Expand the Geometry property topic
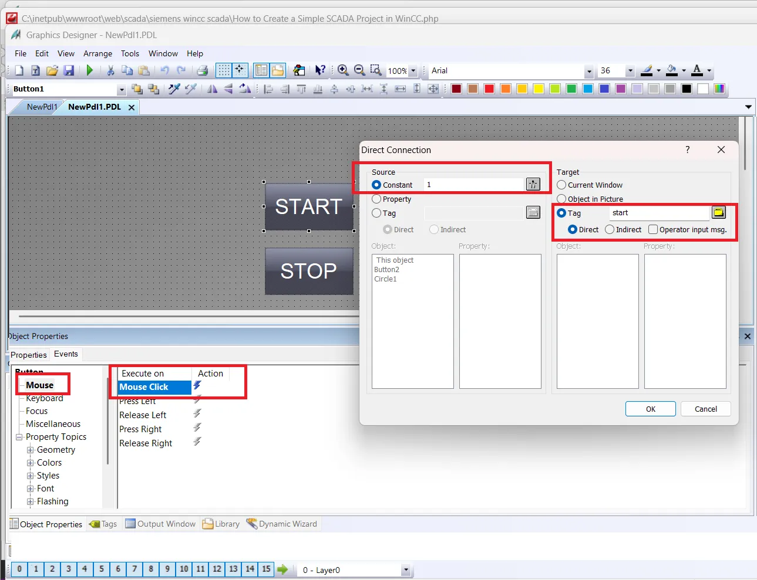This screenshot has width=757, height=580. point(29,449)
